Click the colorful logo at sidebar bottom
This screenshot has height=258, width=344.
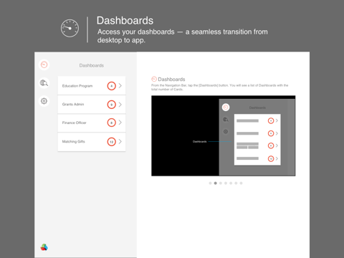(44, 247)
